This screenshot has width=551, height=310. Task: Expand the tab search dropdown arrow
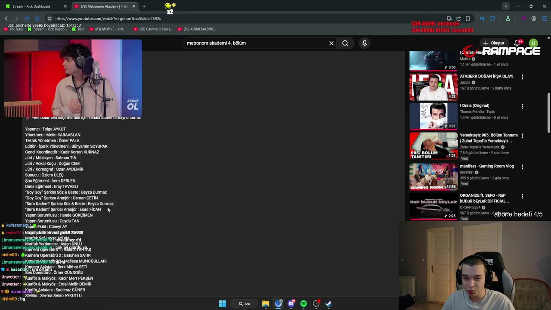(506, 6)
